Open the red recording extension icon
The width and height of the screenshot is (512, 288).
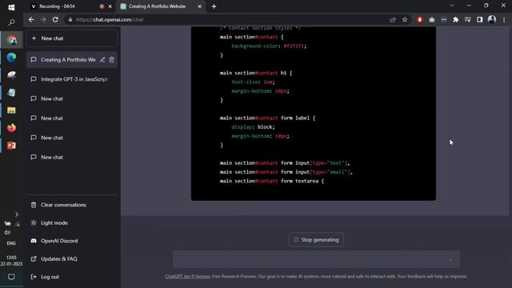[419, 19]
